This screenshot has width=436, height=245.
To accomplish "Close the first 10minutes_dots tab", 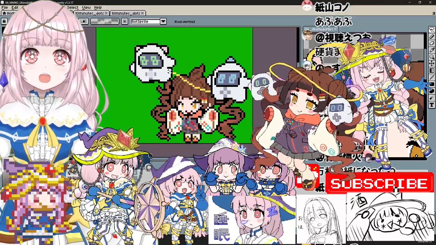I will coord(106,13).
